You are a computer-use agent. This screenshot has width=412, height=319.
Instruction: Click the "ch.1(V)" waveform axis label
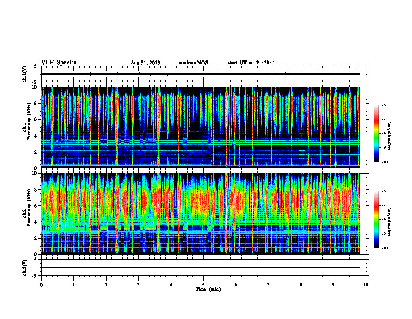coord(24,74)
